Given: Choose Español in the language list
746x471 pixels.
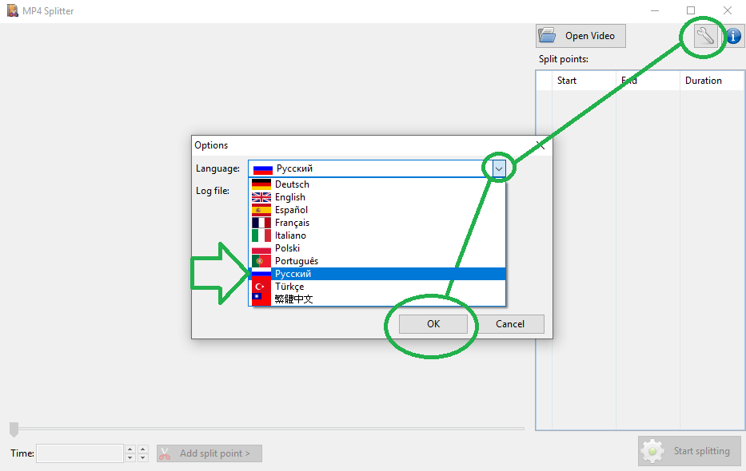Looking at the screenshot, I should (x=291, y=210).
